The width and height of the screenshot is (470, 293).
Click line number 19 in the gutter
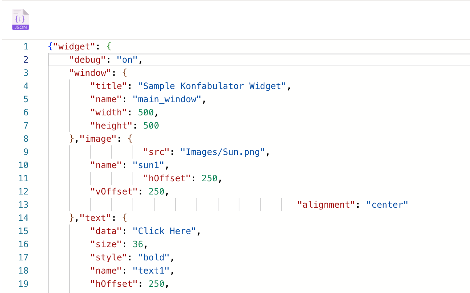[23, 284]
